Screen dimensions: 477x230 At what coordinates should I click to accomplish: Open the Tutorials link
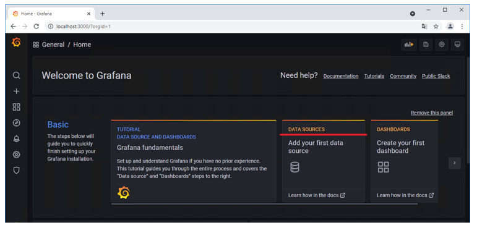(374, 76)
